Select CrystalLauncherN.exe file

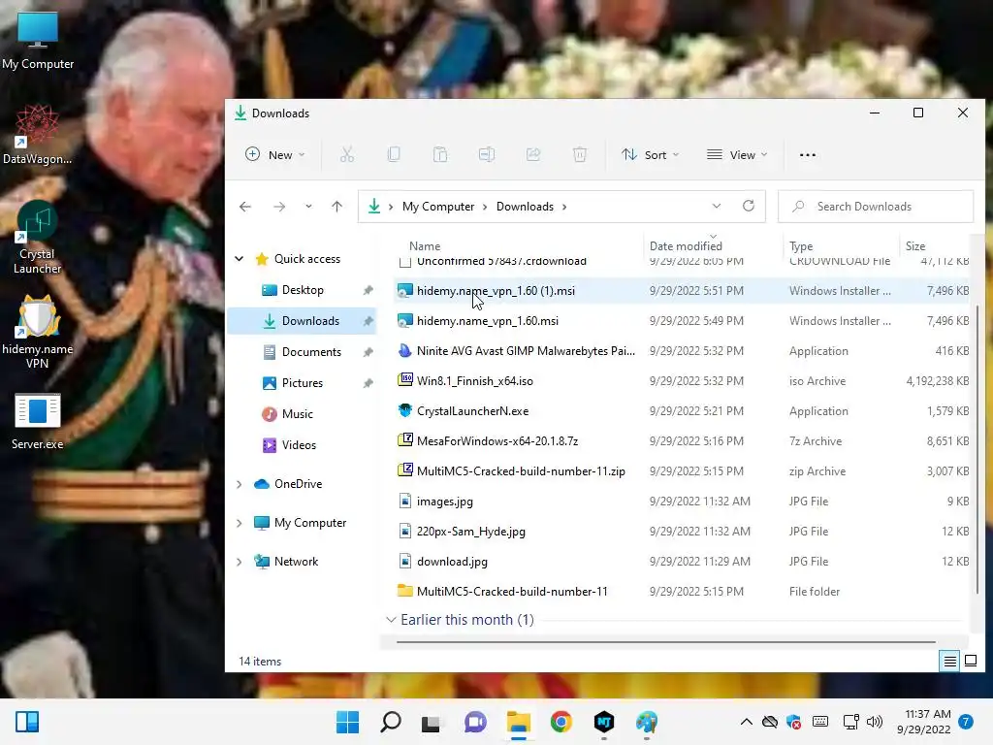click(681, 410)
